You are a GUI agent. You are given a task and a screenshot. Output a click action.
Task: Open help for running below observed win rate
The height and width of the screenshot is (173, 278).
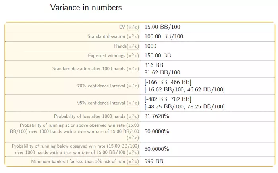(x=133, y=152)
